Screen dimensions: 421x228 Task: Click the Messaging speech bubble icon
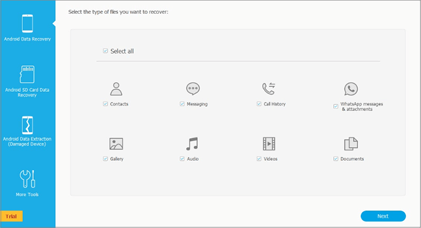click(193, 89)
